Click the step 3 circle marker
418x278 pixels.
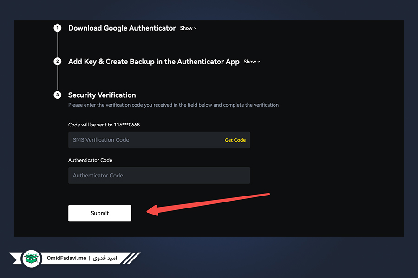click(57, 95)
